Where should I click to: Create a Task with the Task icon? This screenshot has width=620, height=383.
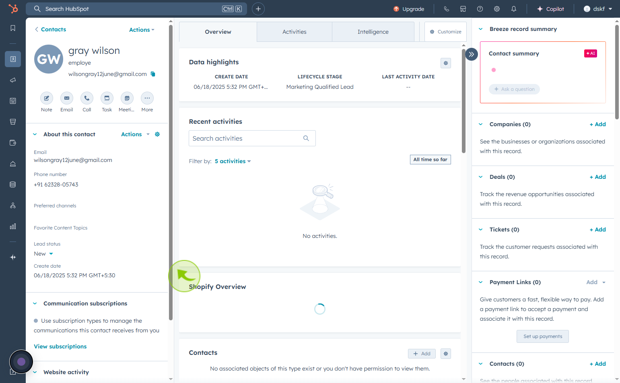(107, 98)
